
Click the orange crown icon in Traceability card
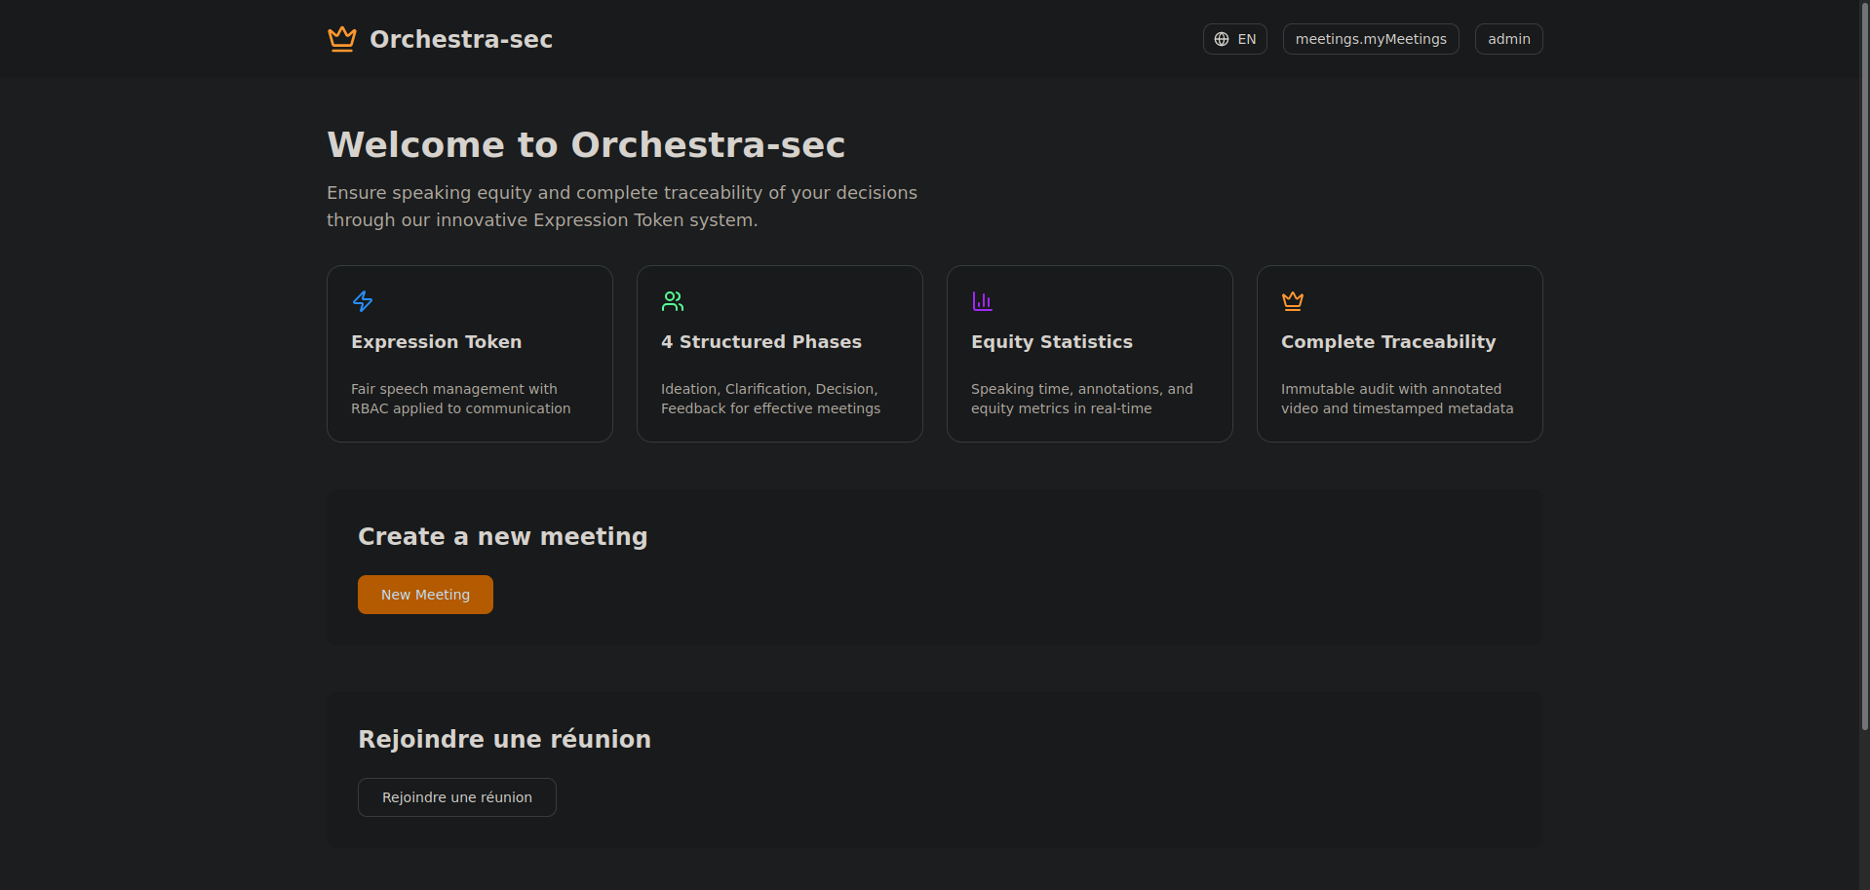1293,301
